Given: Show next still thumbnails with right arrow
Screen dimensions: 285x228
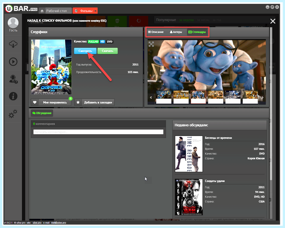Looking at the screenshot, I should (x=263, y=97).
